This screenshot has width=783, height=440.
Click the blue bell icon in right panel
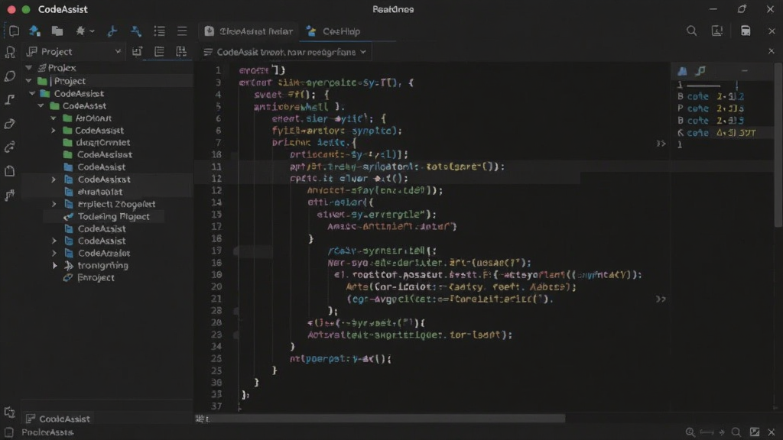pyautogui.click(x=682, y=71)
